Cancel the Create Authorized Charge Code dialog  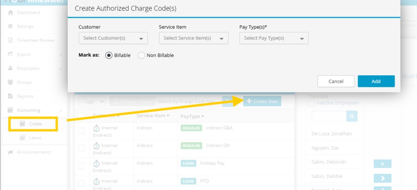336,81
